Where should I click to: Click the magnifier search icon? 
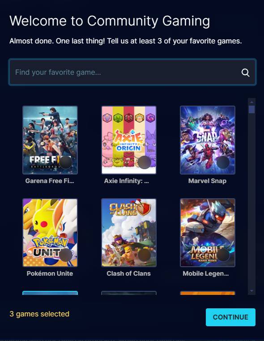point(246,72)
